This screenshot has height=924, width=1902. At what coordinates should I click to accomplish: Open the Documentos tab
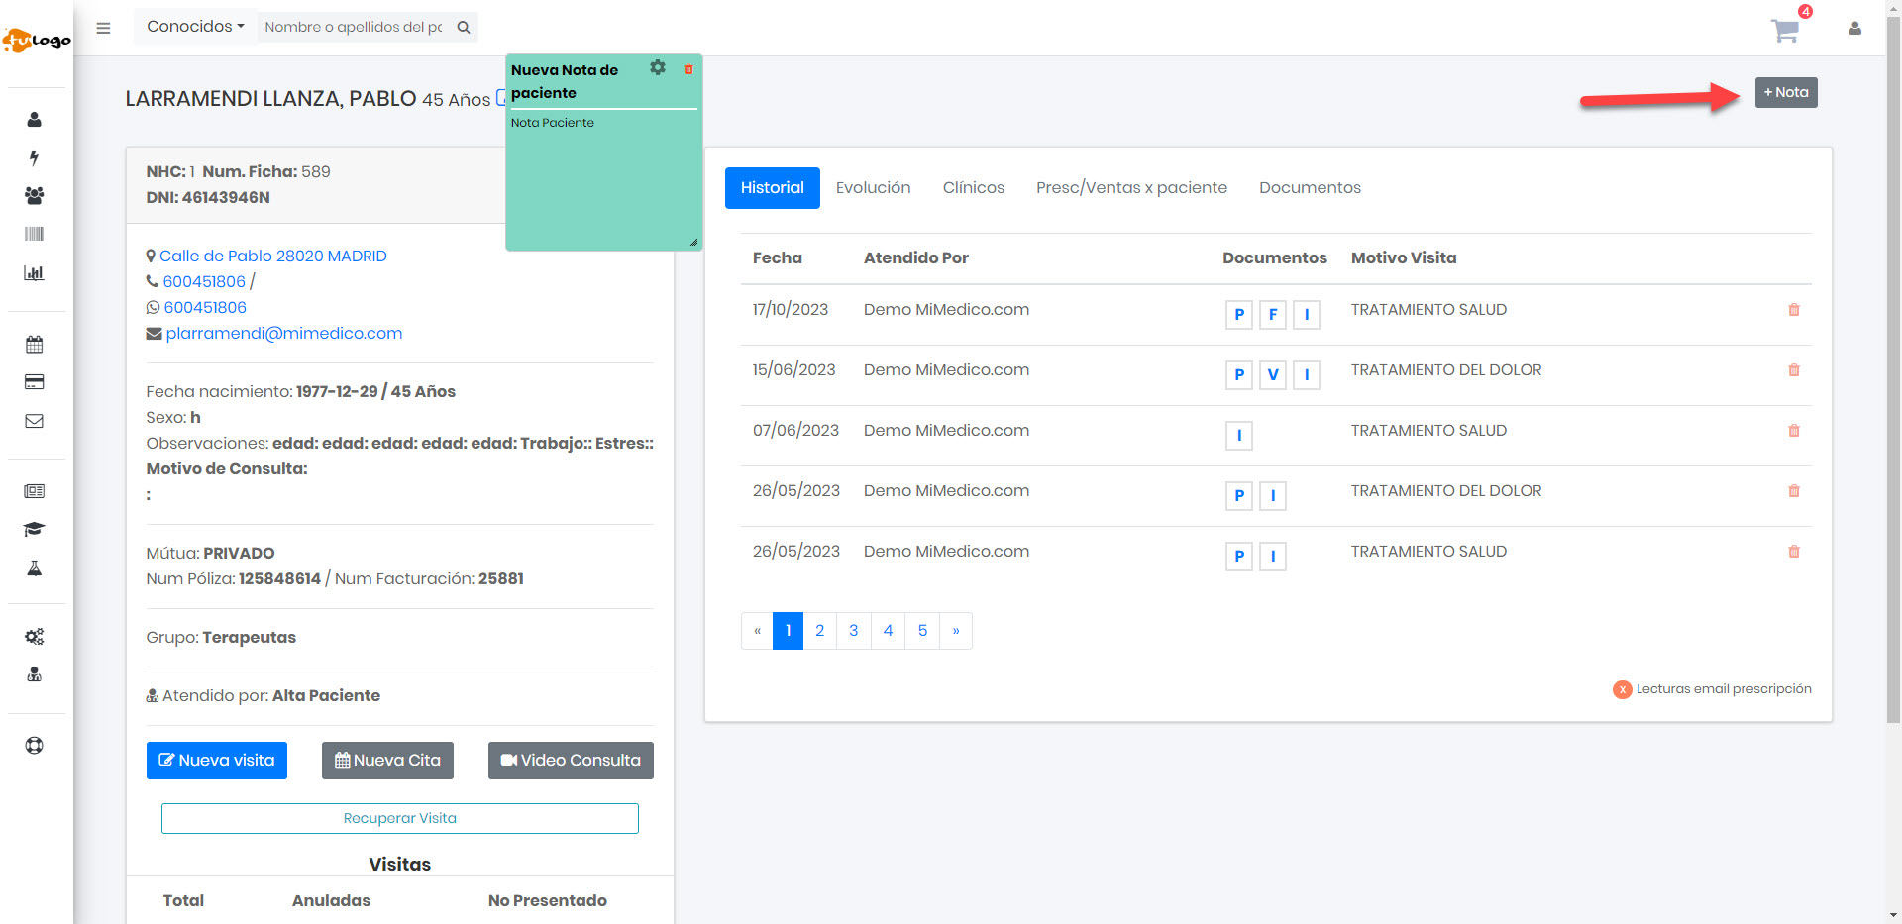pos(1310,188)
